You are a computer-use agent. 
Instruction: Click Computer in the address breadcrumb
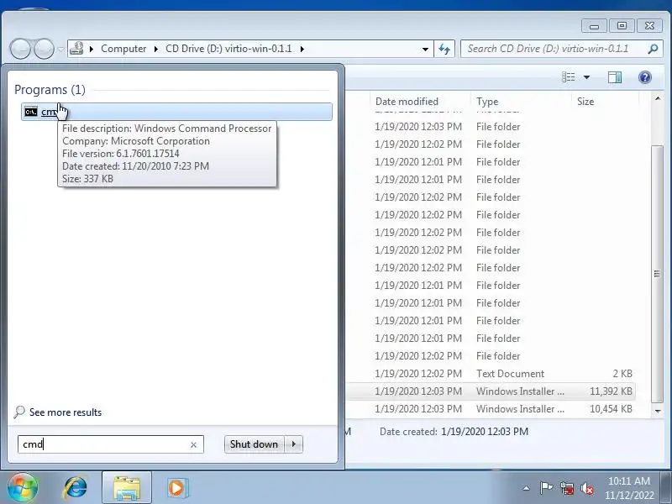(x=123, y=49)
